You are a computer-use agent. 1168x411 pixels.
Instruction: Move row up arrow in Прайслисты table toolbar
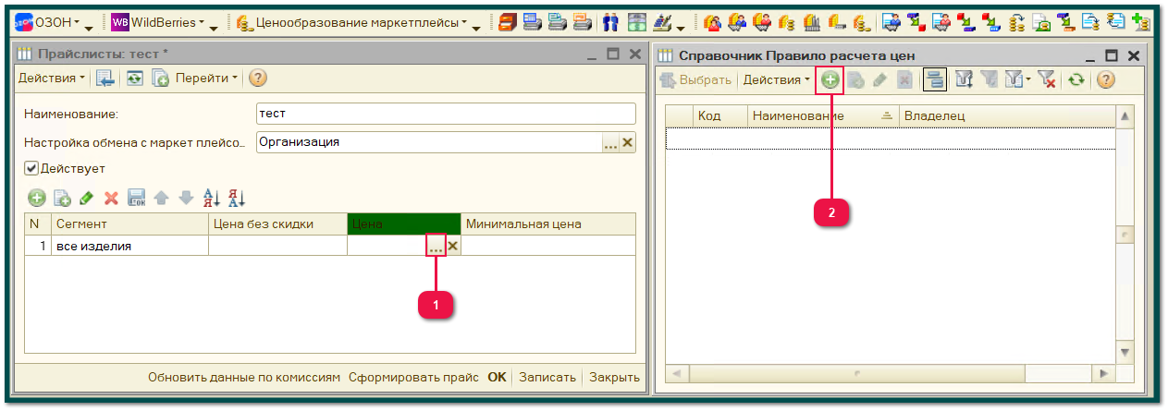click(162, 198)
